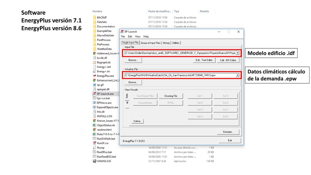
Task: Click the Simulate... button
Action: click(228, 132)
